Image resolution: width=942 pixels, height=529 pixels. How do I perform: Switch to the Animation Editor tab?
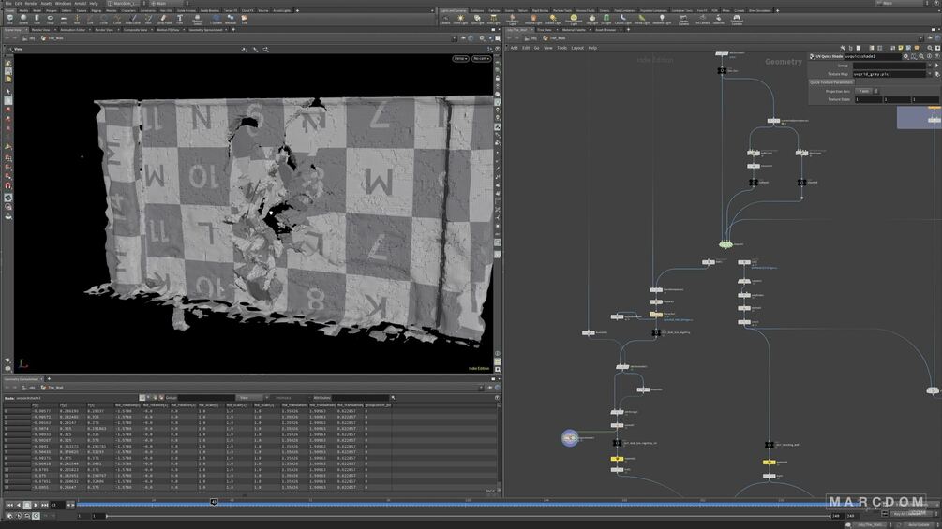tap(73, 30)
